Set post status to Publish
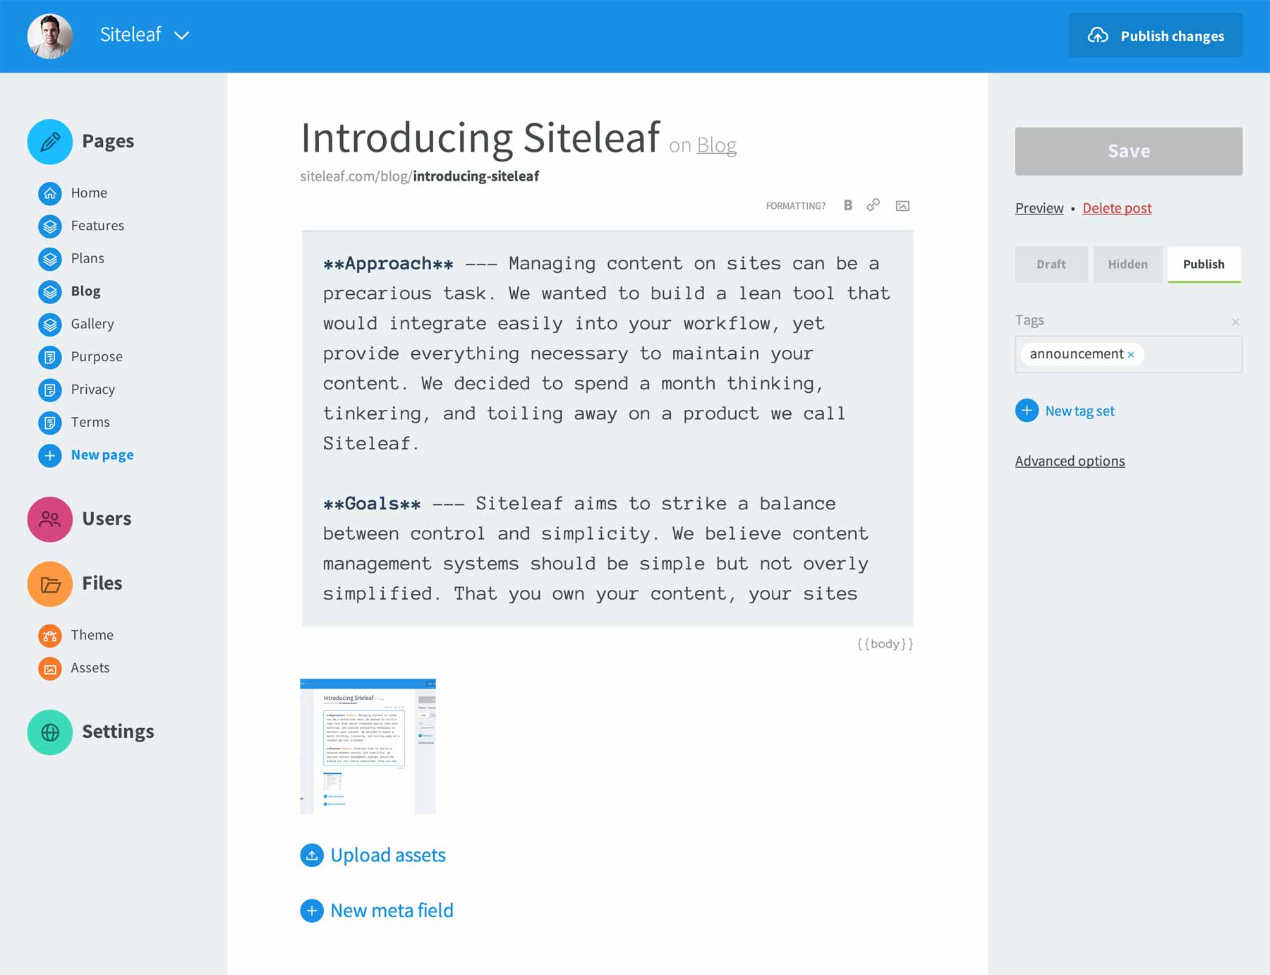Viewport: 1270px width, 975px height. pos(1204,265)
